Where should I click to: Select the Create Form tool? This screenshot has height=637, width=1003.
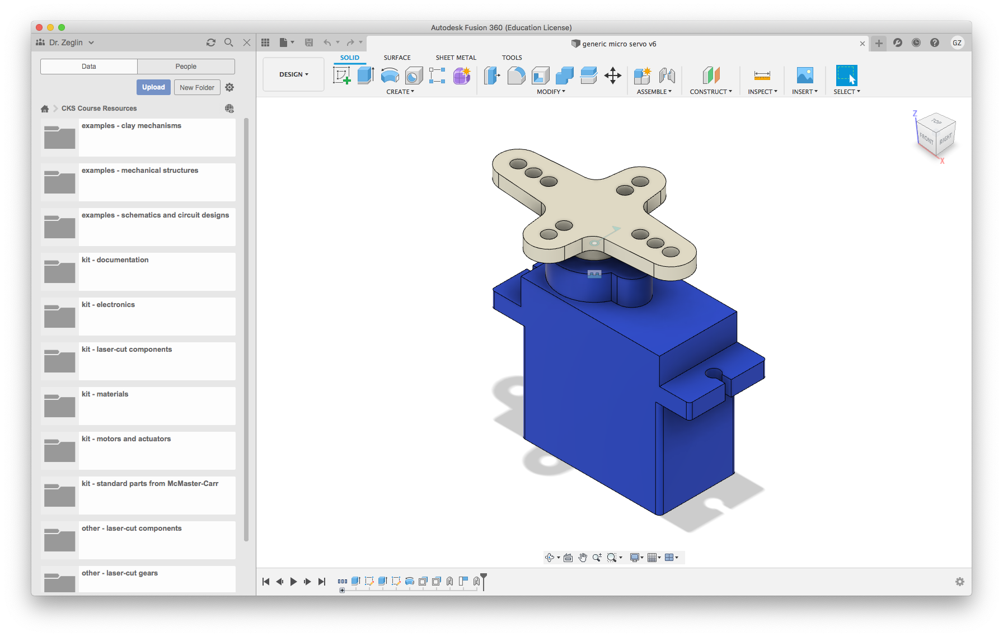coord(462,76)
